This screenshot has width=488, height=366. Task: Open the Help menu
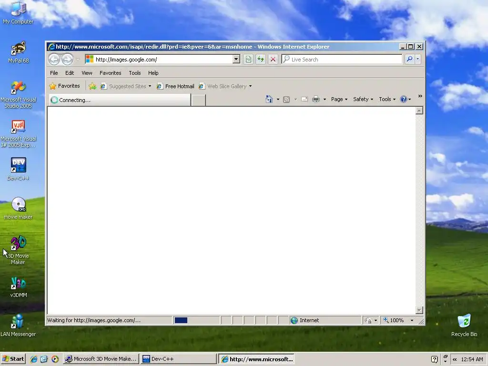click(153, 73)
